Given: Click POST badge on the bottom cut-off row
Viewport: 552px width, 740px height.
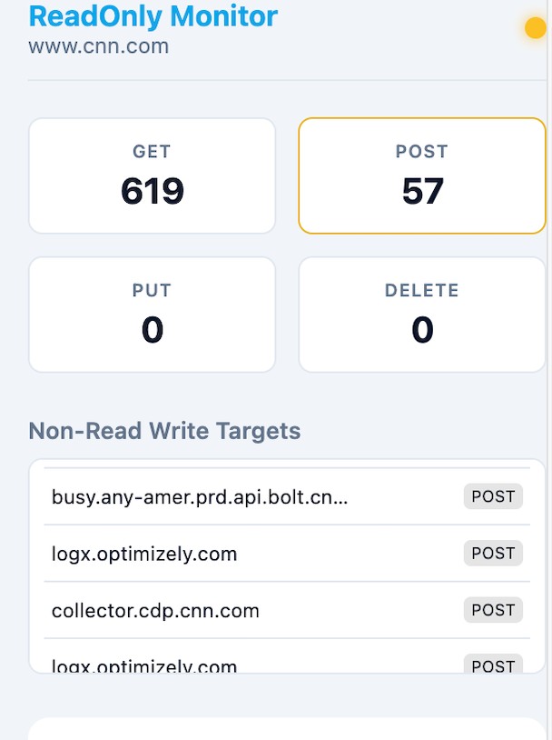Looking at the screenshot, I should coord(493,665).
